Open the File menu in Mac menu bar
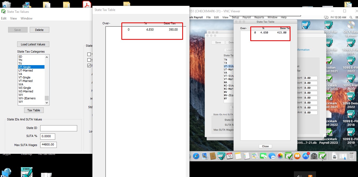The width and height of the screenshot is (358, 177). tap(208, 17)
